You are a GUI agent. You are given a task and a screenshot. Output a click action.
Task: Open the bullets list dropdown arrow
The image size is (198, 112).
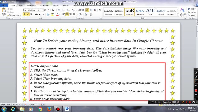coord(66,10)
